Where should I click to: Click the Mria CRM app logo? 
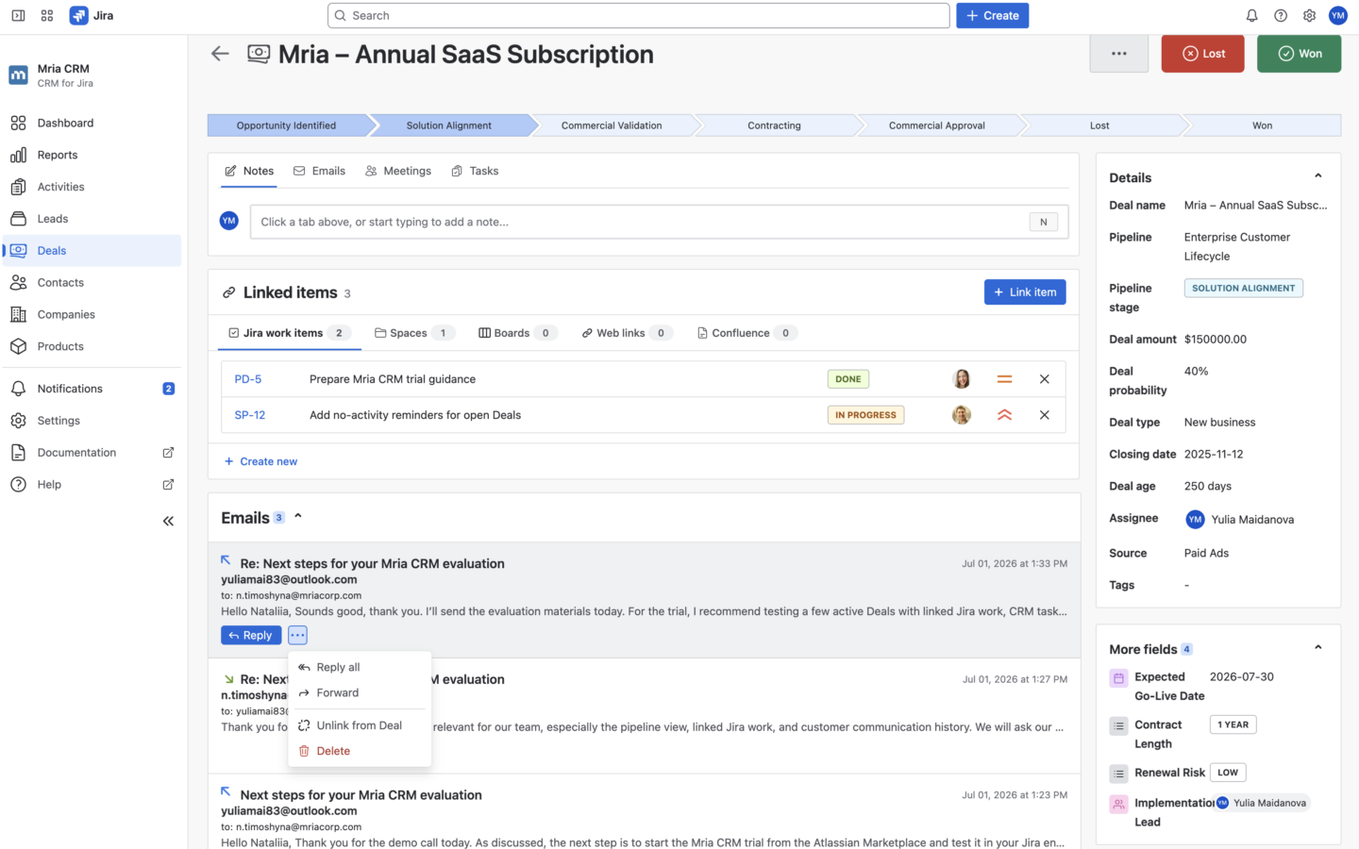(18, 75)
